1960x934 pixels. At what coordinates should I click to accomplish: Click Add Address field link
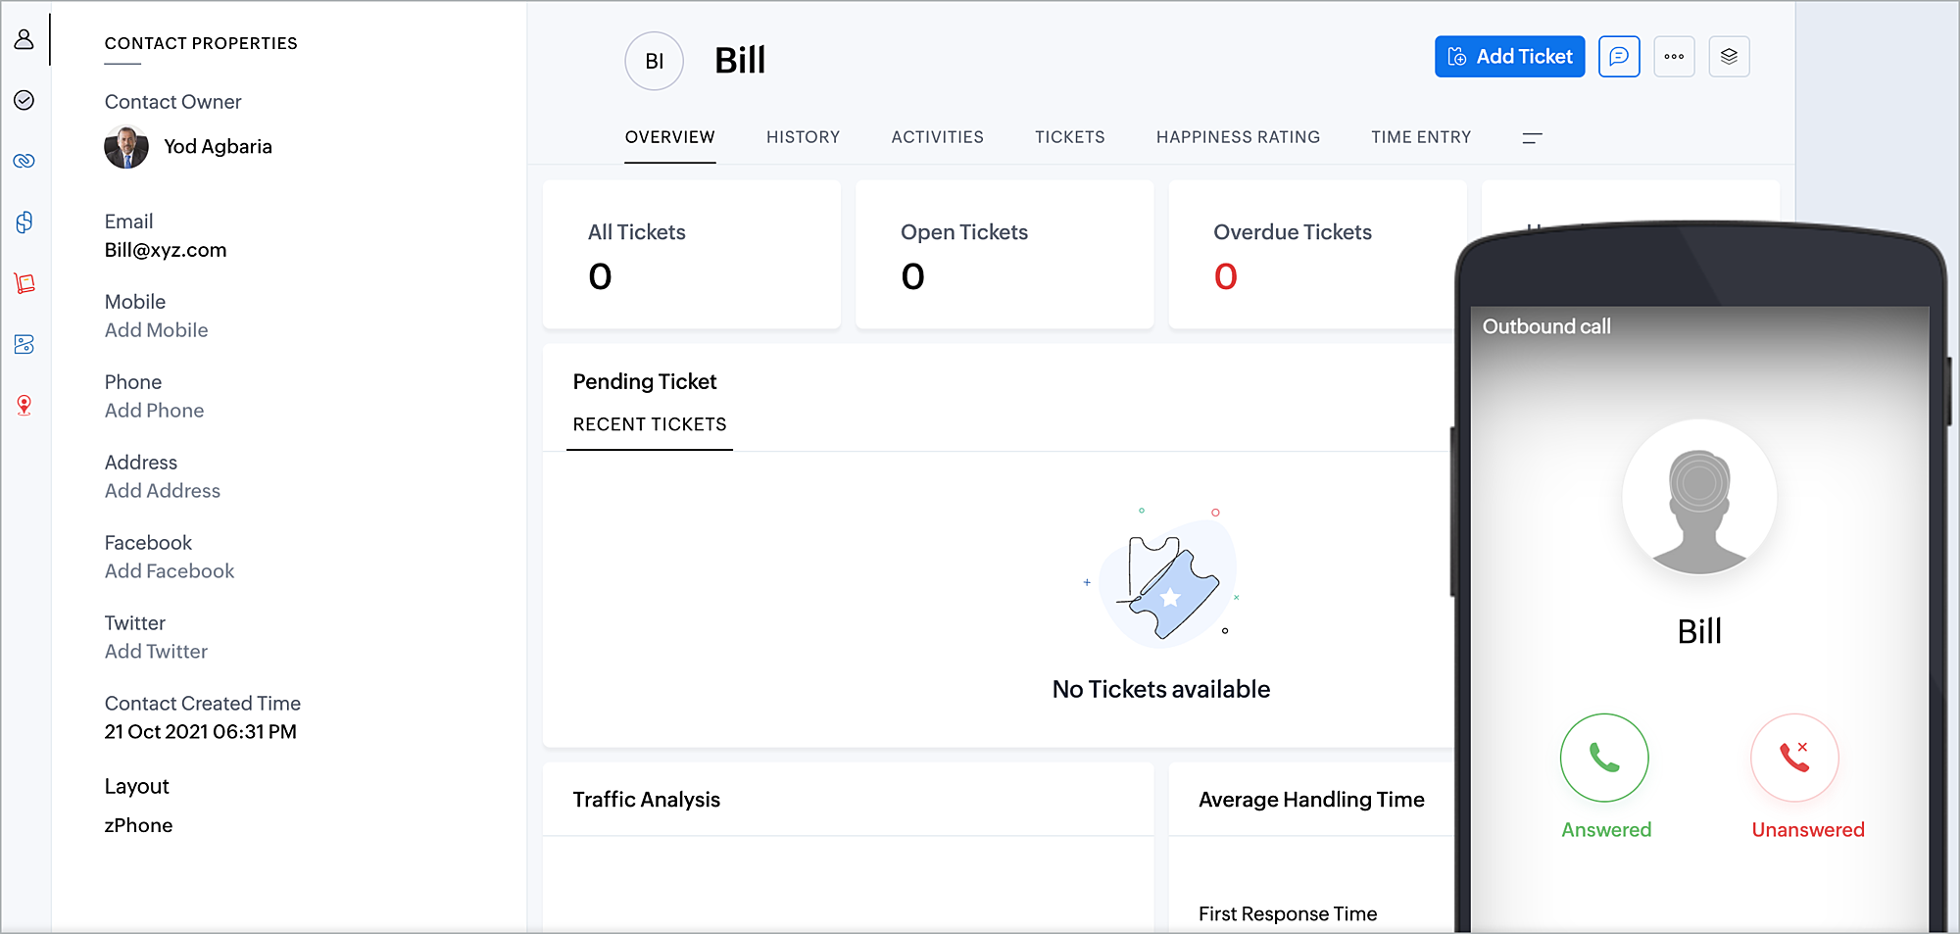coord(163,491)
